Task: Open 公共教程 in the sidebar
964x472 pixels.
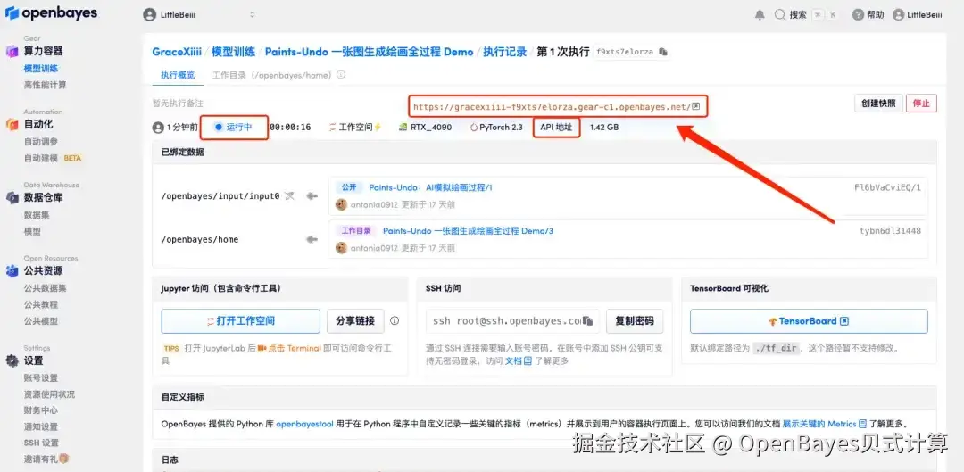Action: click(x=41, y=304)
